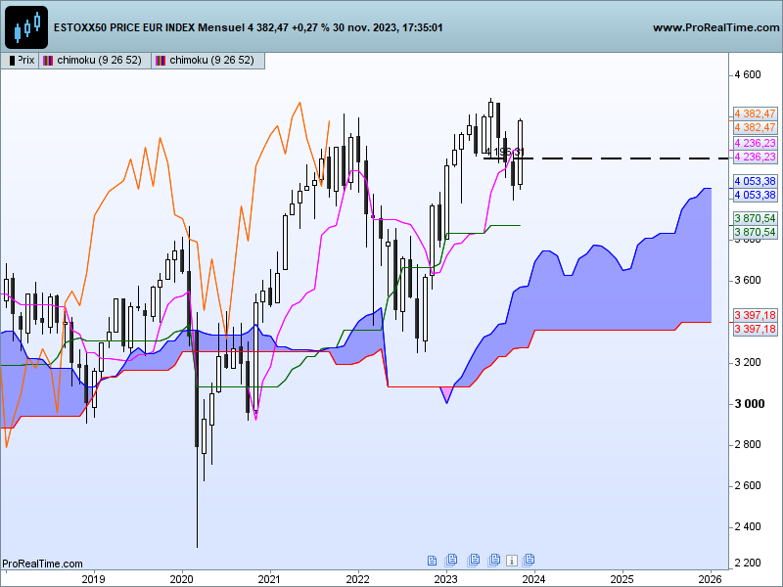
Task: Click the 2022 time axis label
Action: tap(357, 579)
